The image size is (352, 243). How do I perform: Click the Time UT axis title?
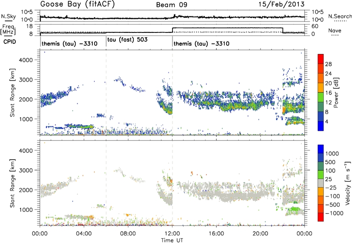(172, 240)
